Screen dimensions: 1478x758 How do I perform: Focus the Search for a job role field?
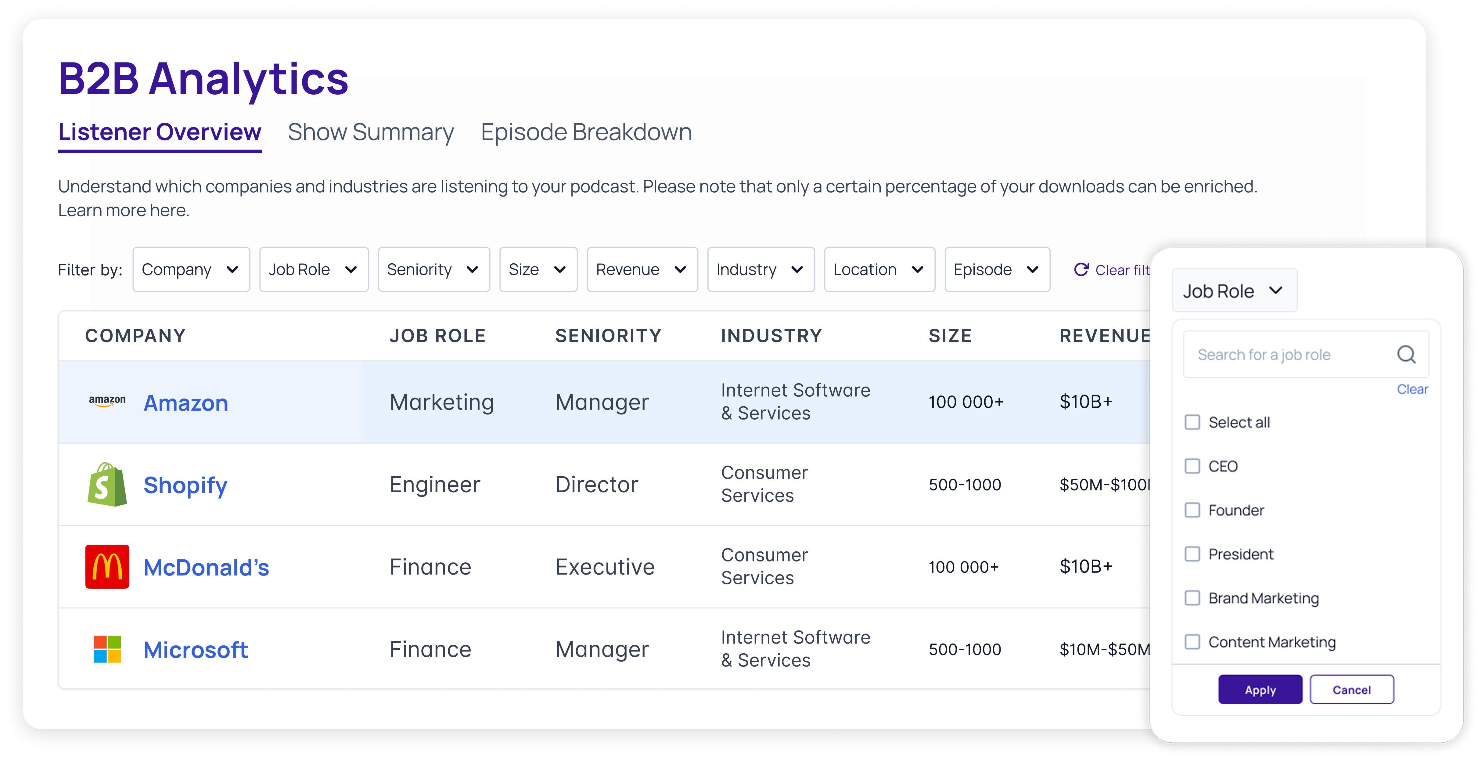click(x=1285, y=355)
